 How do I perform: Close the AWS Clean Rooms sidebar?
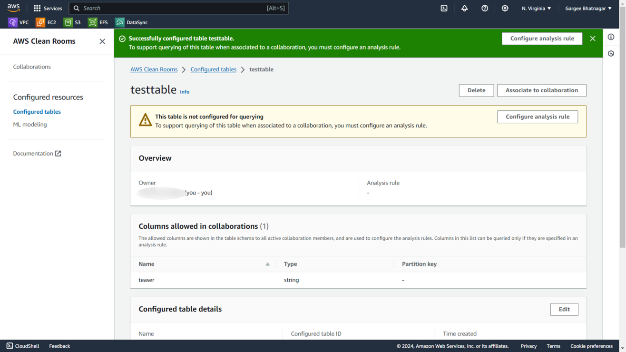pos(102,41)
